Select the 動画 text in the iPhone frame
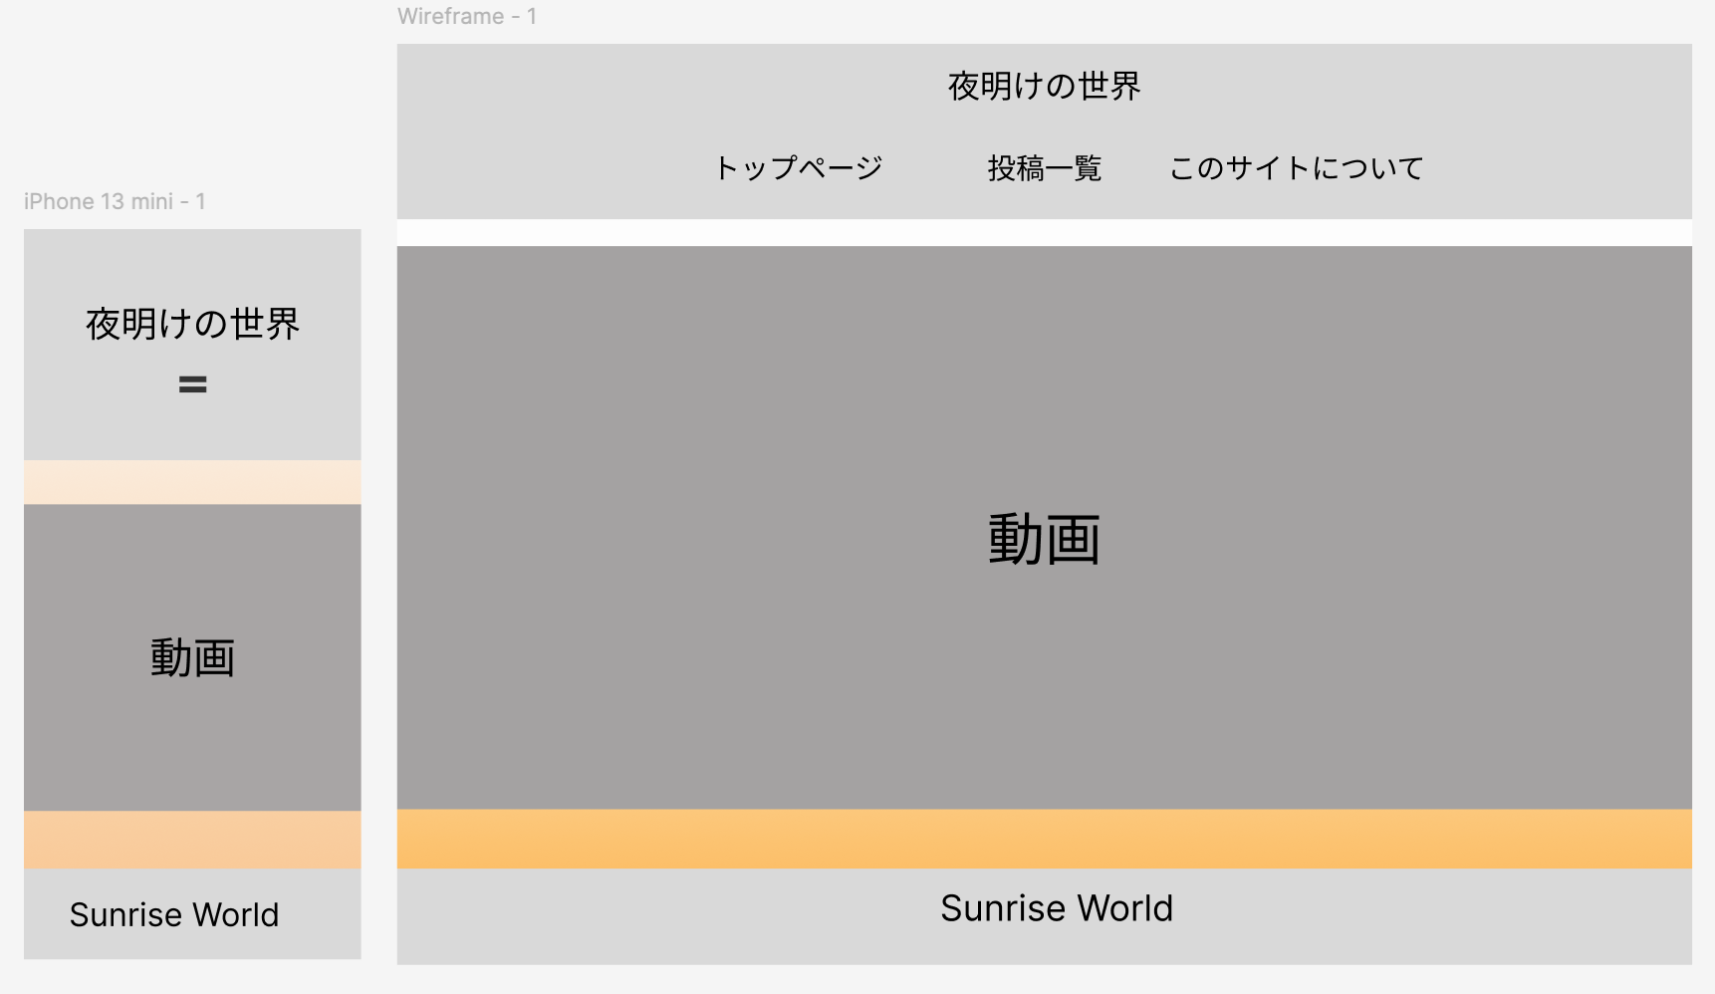1715x994 pixels. (x=192, y=658)
